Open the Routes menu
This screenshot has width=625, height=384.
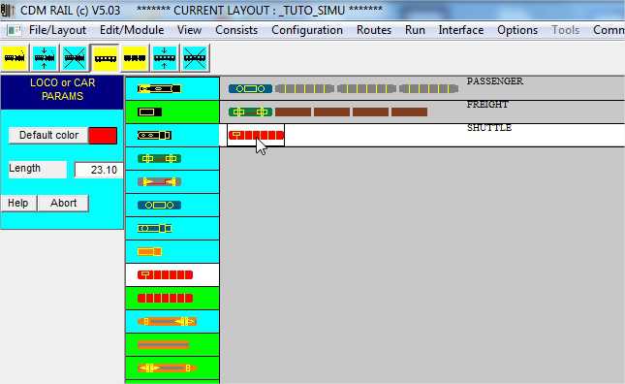click(x=374, y=30)
